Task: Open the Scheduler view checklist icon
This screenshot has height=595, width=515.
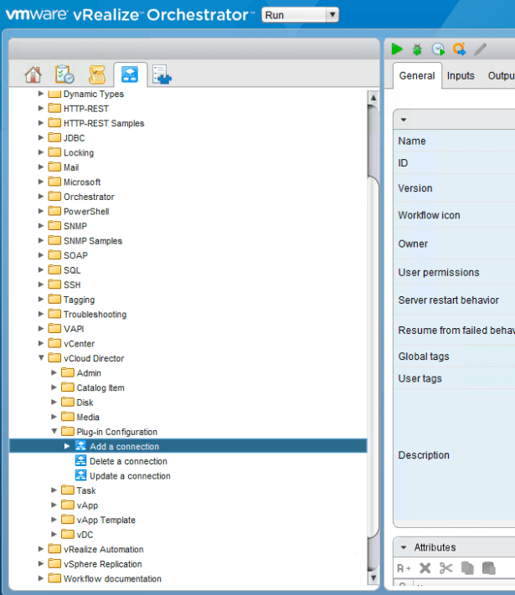Action: pos(64,75)
